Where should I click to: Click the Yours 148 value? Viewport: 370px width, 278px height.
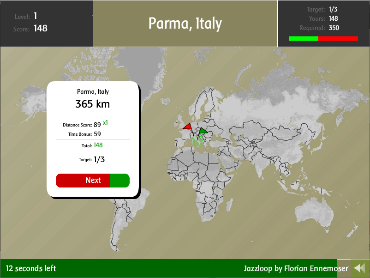click(x=334, y=18)
